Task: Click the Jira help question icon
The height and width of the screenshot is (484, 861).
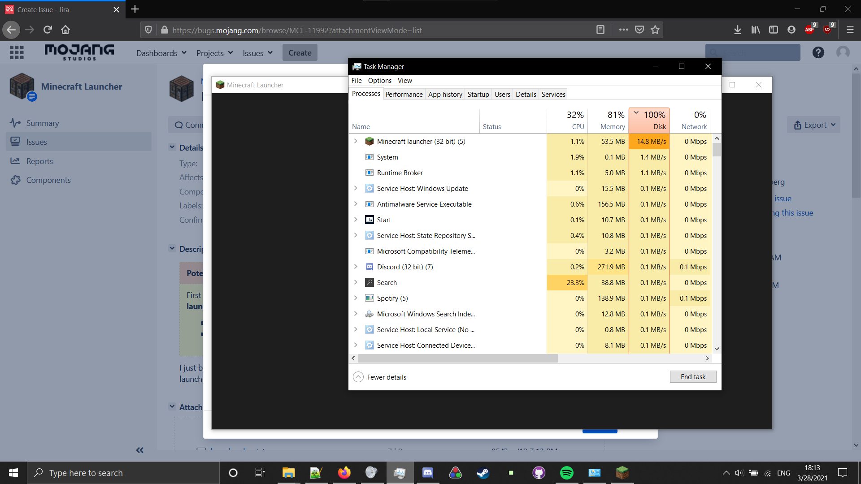Action: point(818,53)
